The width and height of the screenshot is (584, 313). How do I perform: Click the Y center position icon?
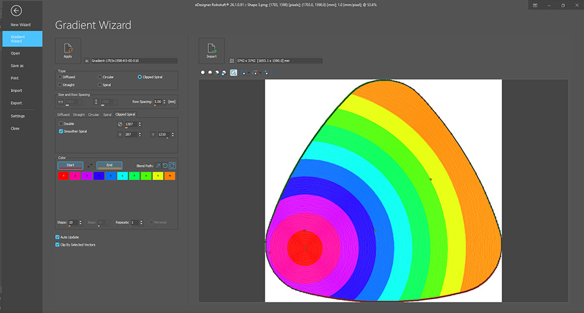[152, 134]
